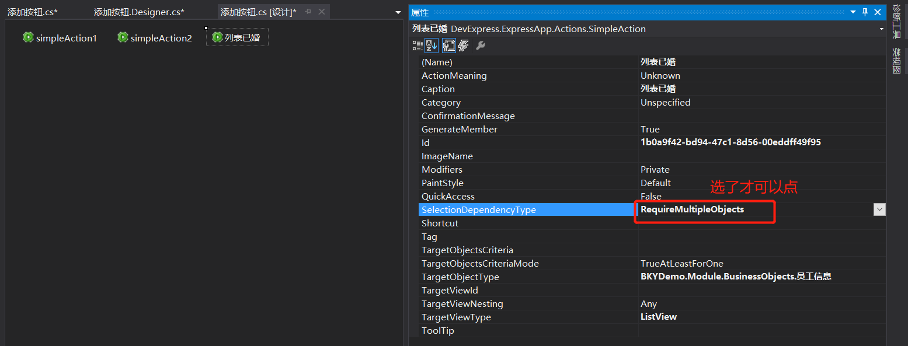
Task: Expand the component object selector dropdown
Action: (x=881, y=29)
